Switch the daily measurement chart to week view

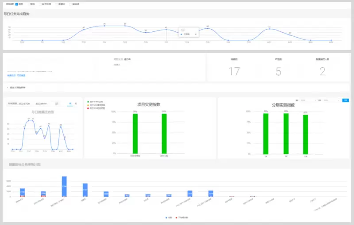tap(69, 103)
